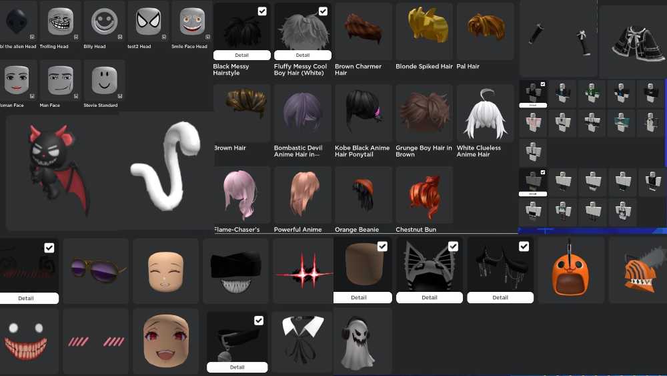Viewport: 667px width, 376px height.
Task: Select the purple aviator sunglasses accessory
Action: [x=95, y=271]
